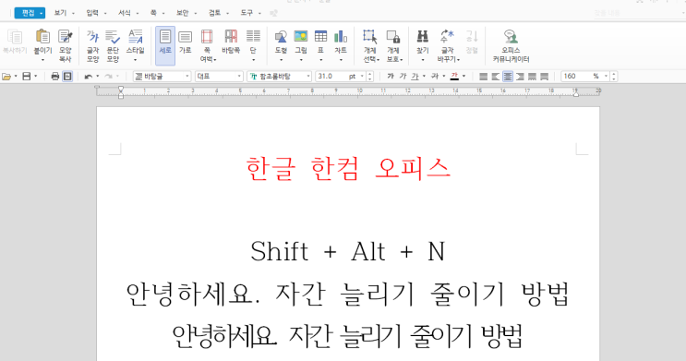Expand the undo history dropdown arrow
686x361 pixels.
98,76
